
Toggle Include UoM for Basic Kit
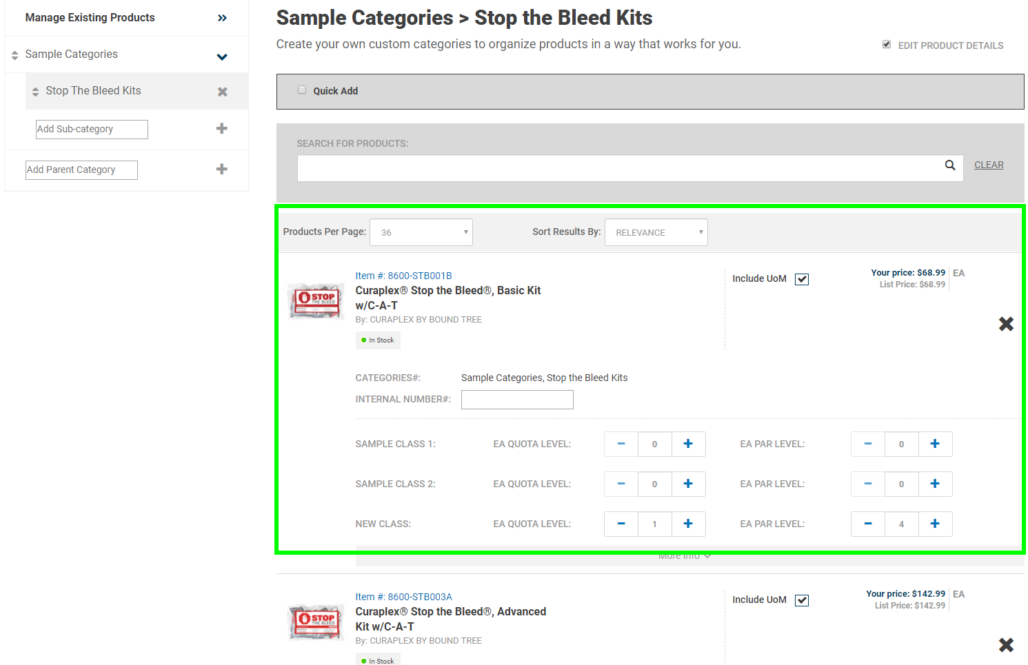(801, 279)
